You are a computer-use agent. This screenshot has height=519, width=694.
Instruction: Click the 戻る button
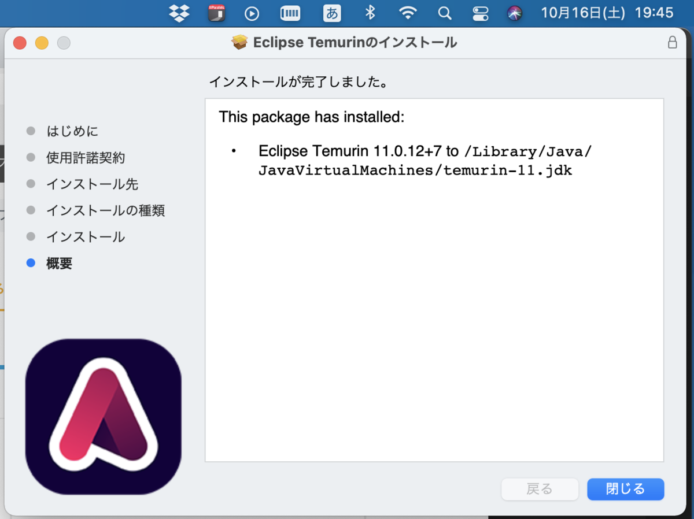(x=540, y=489)
